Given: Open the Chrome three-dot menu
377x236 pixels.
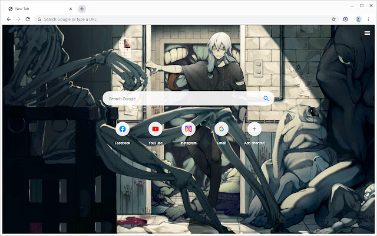Looking at the screenshot, I should click(x=368, y=19).
